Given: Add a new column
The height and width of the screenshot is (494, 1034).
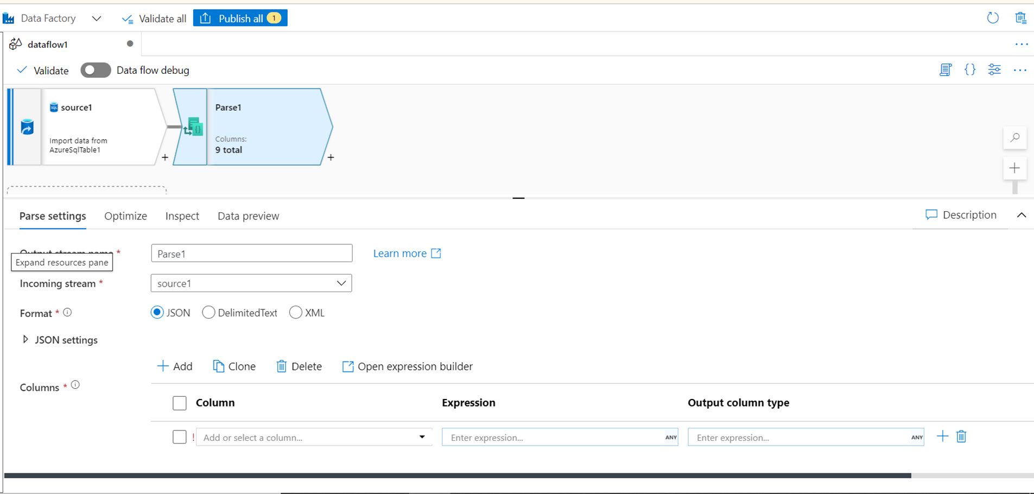Looking at the screenshot, I should (175, 366).
